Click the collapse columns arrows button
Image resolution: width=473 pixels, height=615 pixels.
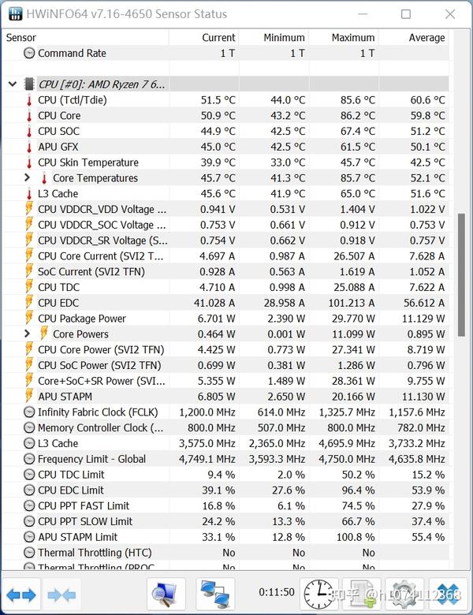click(x=62, y=593)
